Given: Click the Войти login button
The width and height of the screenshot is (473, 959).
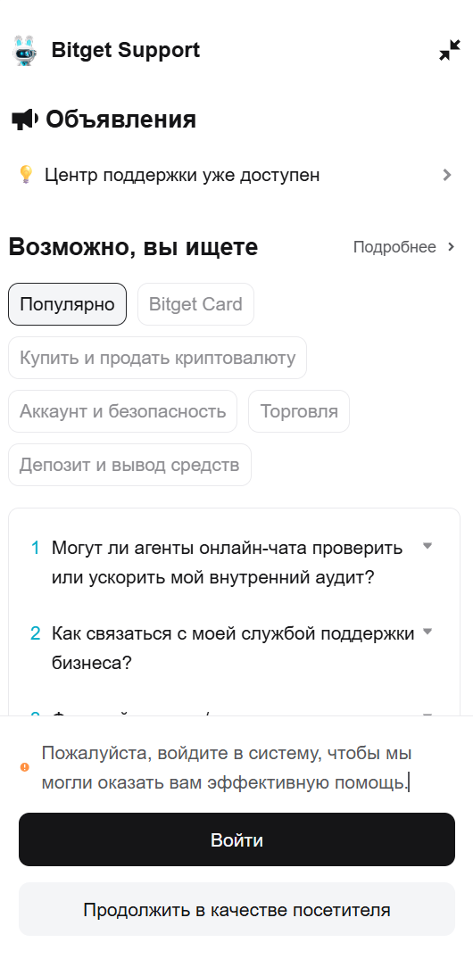Looking at the screenshot, I should pyautogui.click(x=236, y=839).
